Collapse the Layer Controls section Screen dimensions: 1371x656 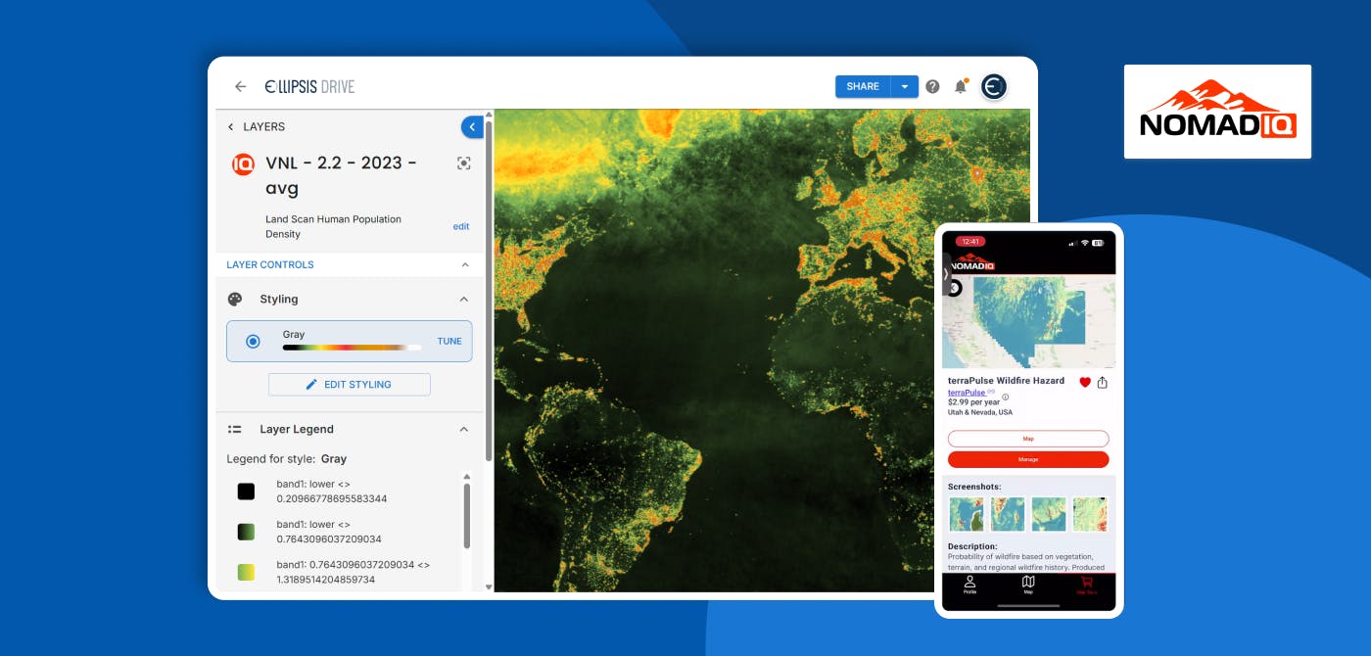tap(464, 264)
